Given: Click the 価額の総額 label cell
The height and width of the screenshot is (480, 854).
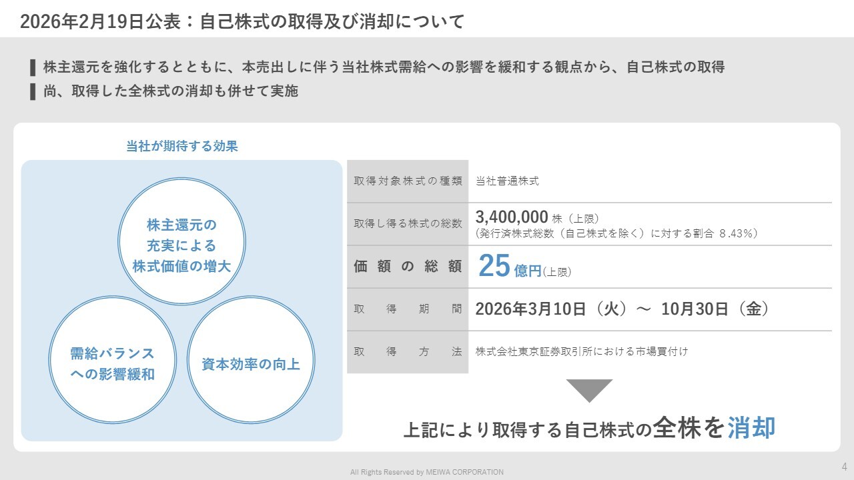Looking at the screenshot, I should (x=408, y=267).
